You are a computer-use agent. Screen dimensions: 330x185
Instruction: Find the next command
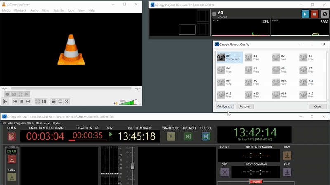[287, 172]
